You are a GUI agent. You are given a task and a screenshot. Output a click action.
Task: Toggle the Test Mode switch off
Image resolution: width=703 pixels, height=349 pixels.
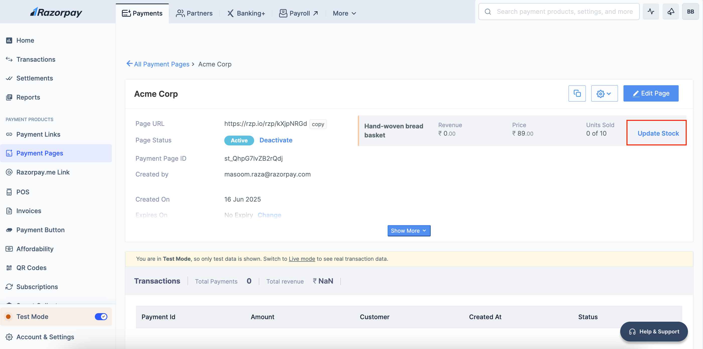click(101, 317)
